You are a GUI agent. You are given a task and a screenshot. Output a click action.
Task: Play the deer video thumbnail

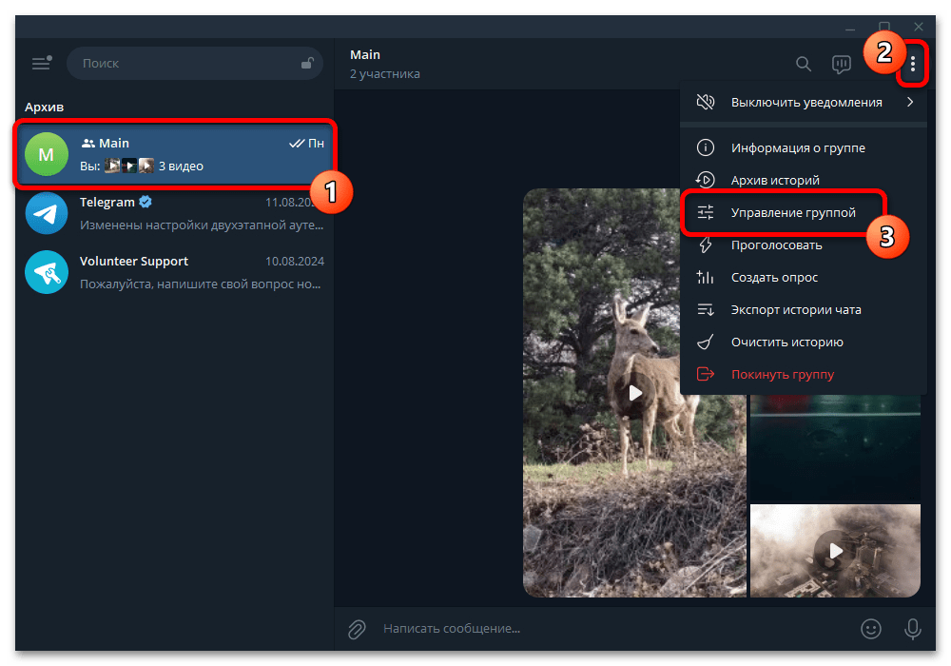635,392
